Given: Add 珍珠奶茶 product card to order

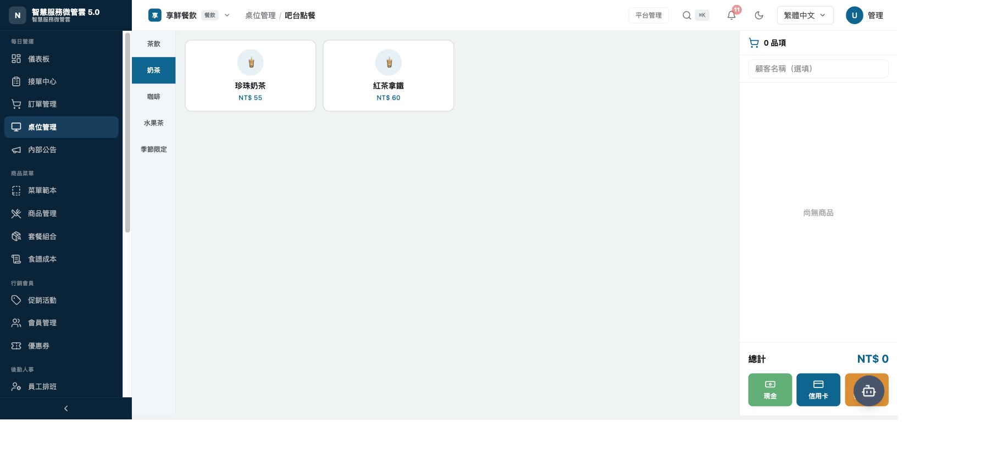Looking at the screenshot, I should (x=251, y=76).
